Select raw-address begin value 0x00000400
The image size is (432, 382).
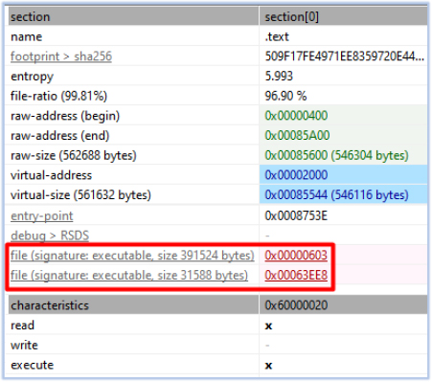296,116
